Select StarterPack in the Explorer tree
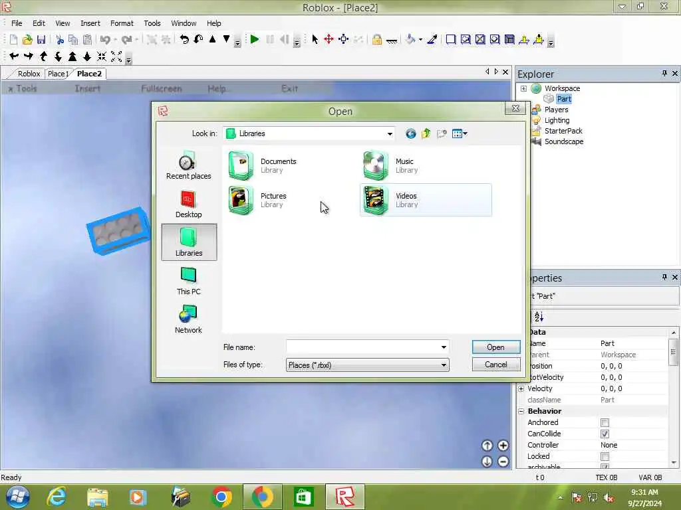Image resolution: width=681 pixels, height=510 pixels. [x=563, y=131]
